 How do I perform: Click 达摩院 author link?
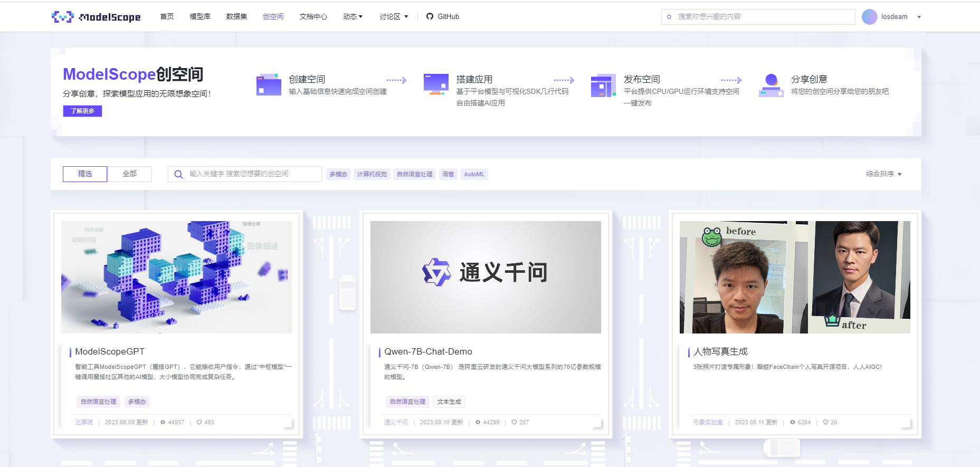[84, 422]
